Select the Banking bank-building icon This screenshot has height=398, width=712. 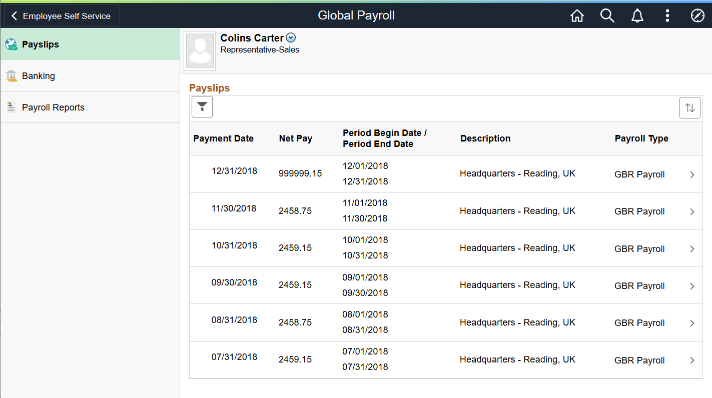12,75
